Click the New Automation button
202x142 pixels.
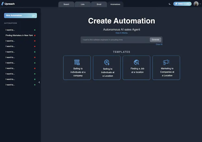20,15
